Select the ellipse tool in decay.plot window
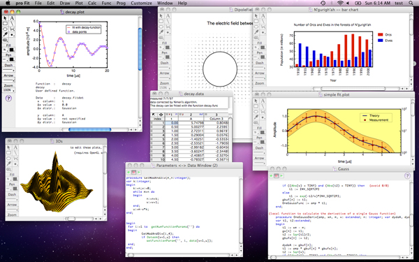This screenshot has height=262, width=419. click(x=5, y=29)
